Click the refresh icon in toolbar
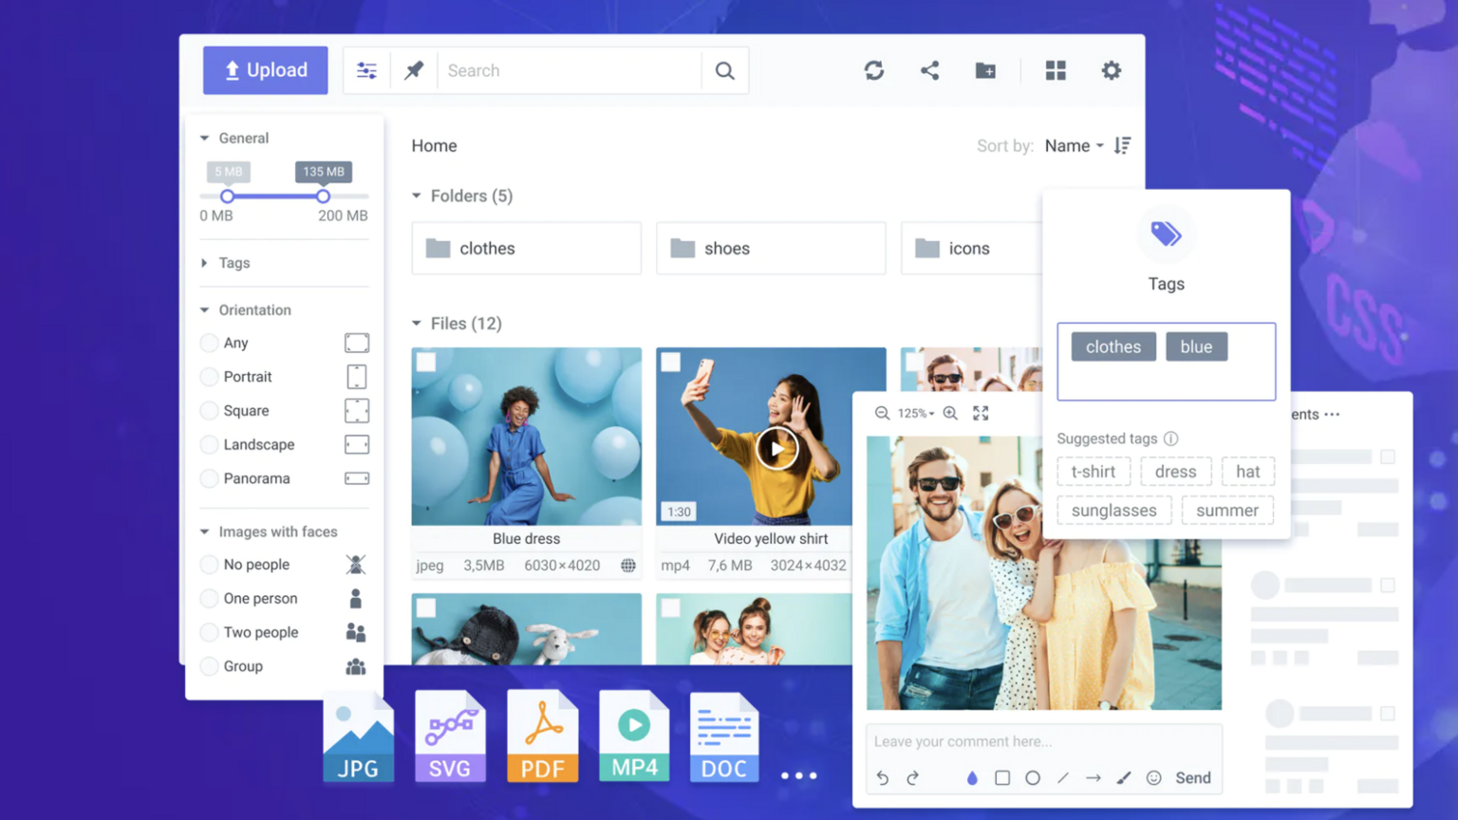 874,70
